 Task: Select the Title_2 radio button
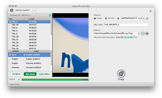pos(10,28)
